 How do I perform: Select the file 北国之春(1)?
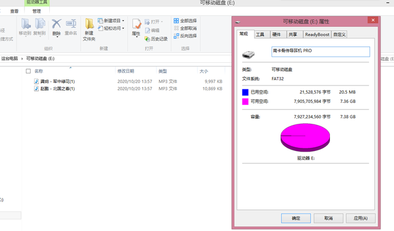tap(57, 89)
